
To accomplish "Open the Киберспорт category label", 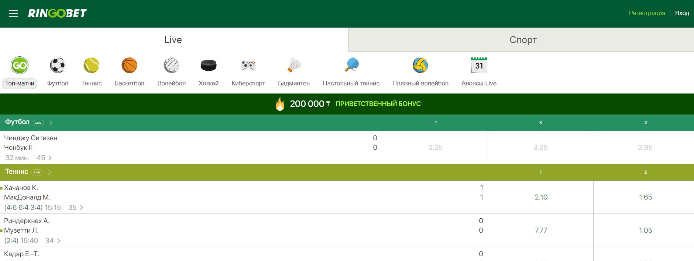I will (x=248, y=84).
